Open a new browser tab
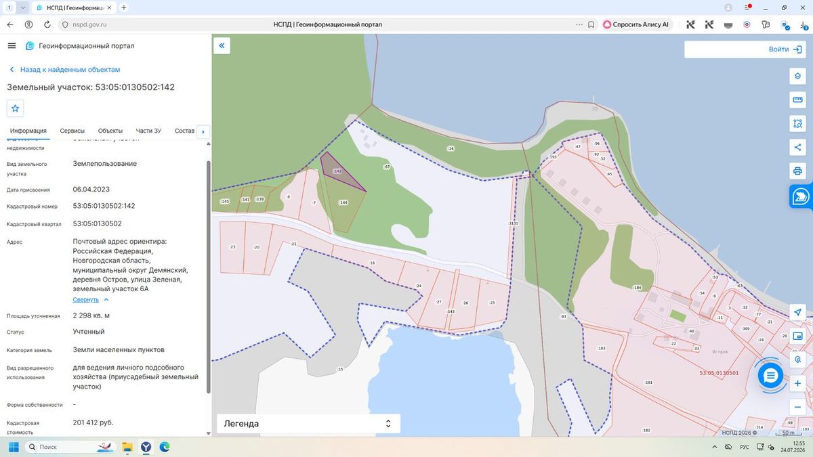The image size is (813, 457). 123,7
